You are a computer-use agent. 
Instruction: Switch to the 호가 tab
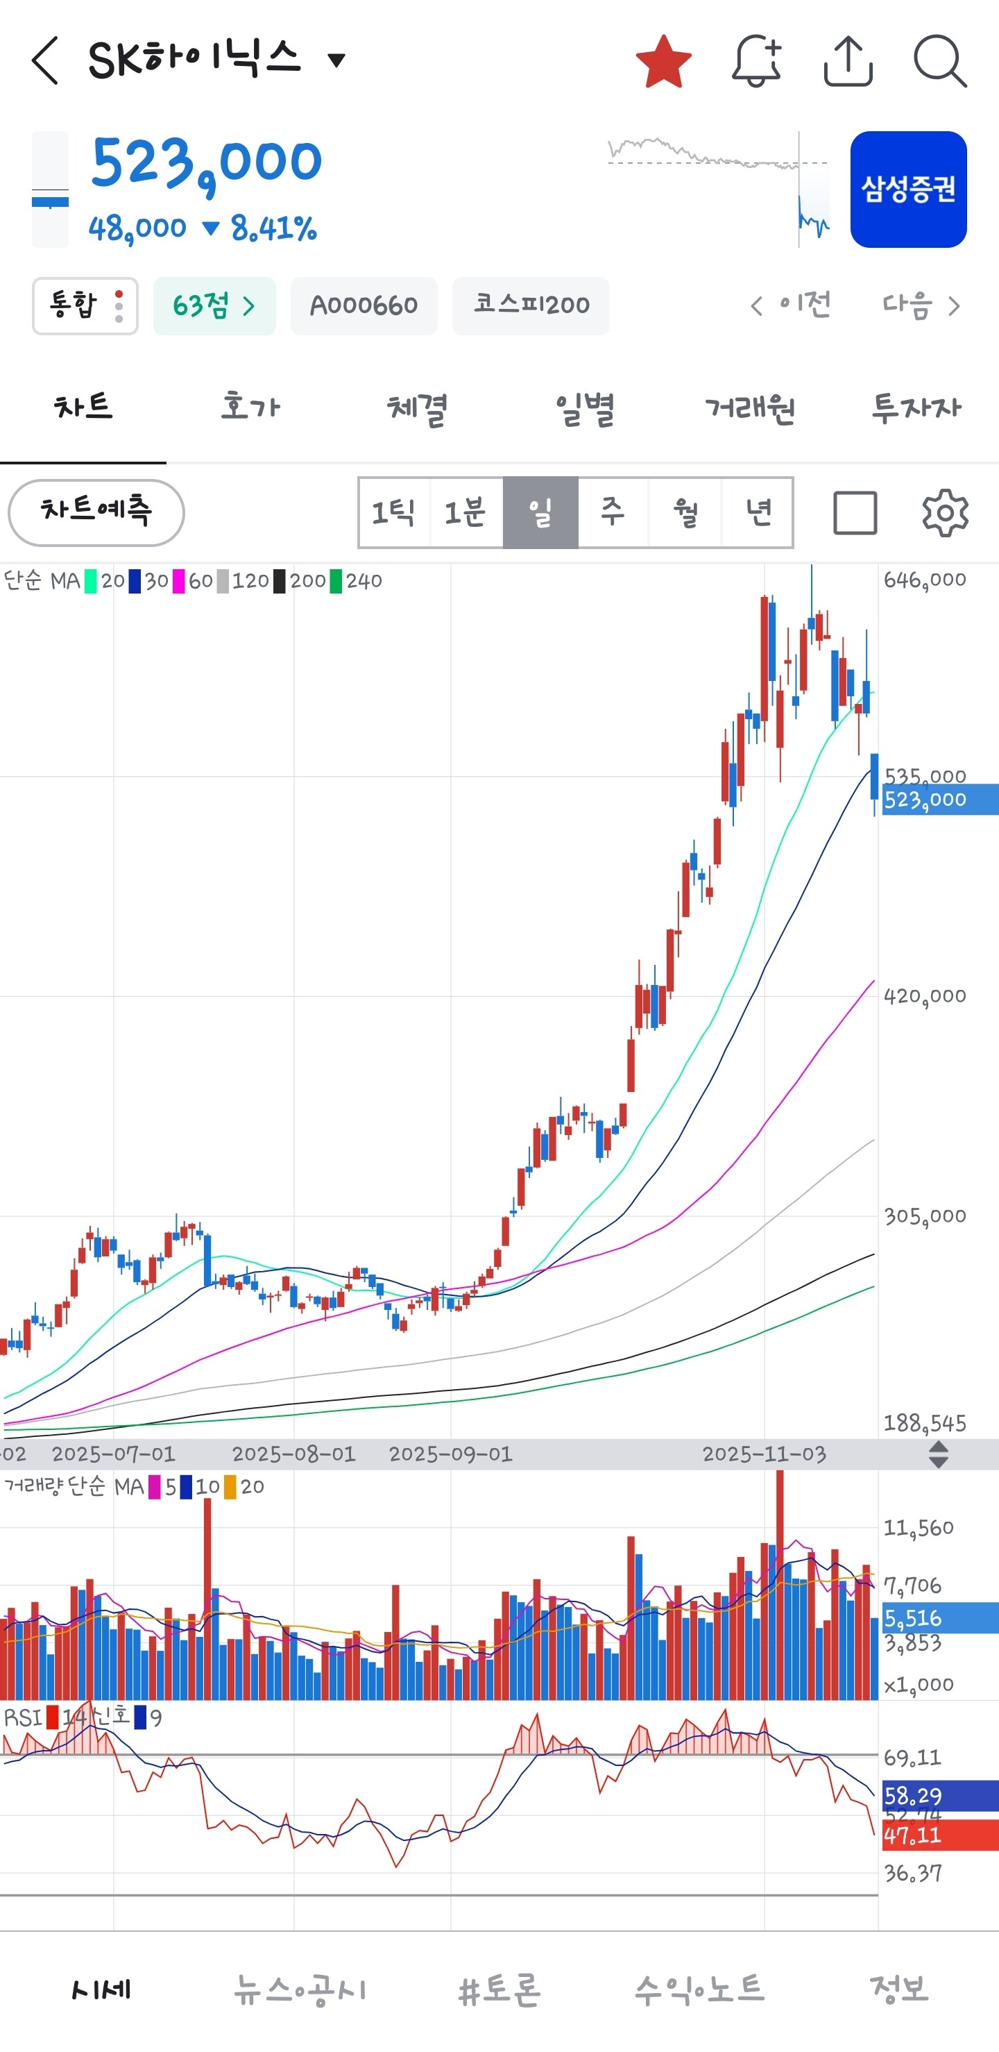tap(250, 408)
